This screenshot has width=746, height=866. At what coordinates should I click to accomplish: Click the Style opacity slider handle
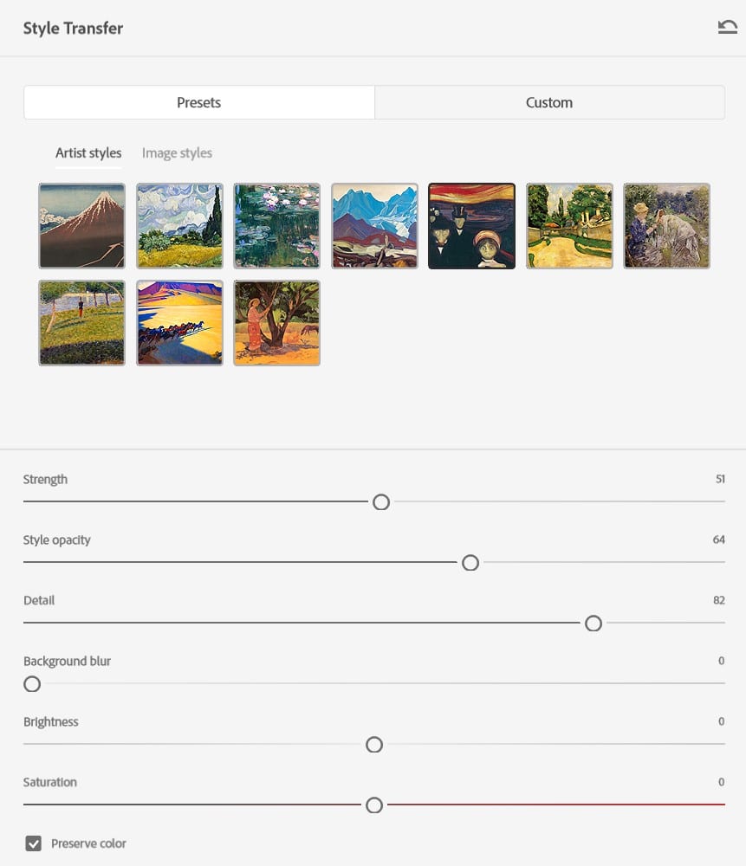tap(470, 563)
